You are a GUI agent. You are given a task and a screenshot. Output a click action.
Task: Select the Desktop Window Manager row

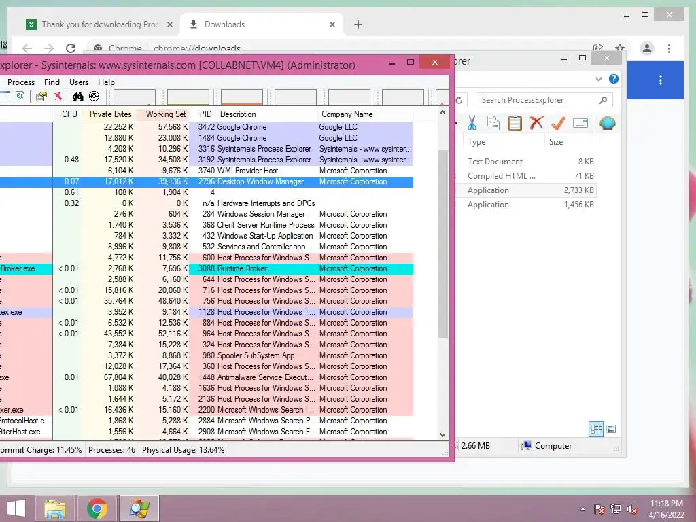point(207,181)
